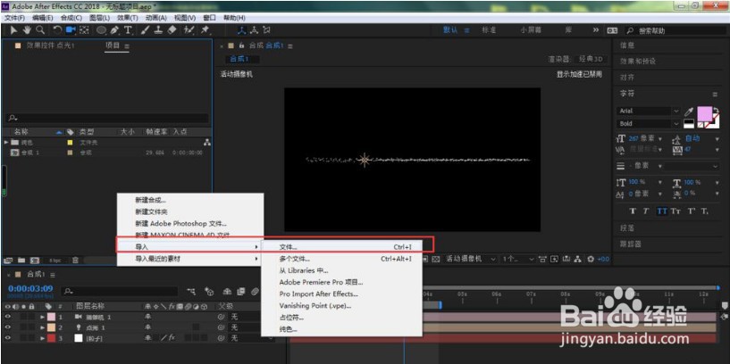
Task: Select the Clone Stamp tool
Action: tap(158, 30)
